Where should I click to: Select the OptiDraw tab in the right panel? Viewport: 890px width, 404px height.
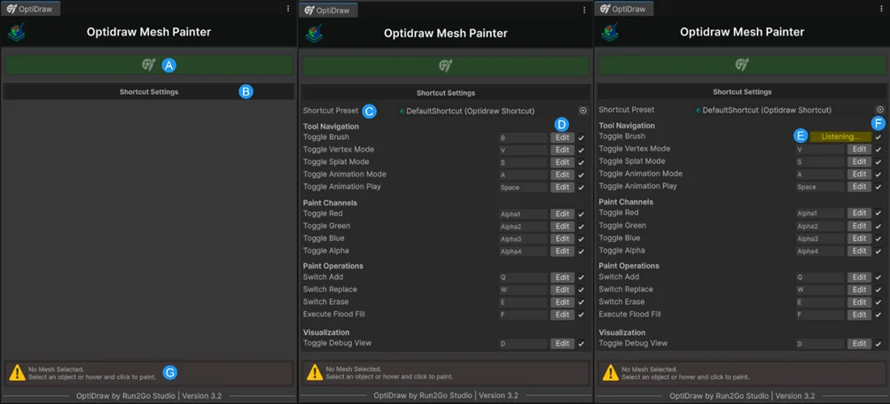pyautogui.click(x=624, y=9)
